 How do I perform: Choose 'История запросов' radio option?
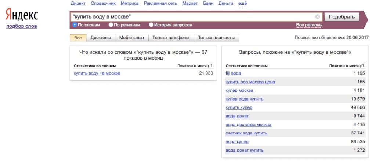(x=151, y=25)
